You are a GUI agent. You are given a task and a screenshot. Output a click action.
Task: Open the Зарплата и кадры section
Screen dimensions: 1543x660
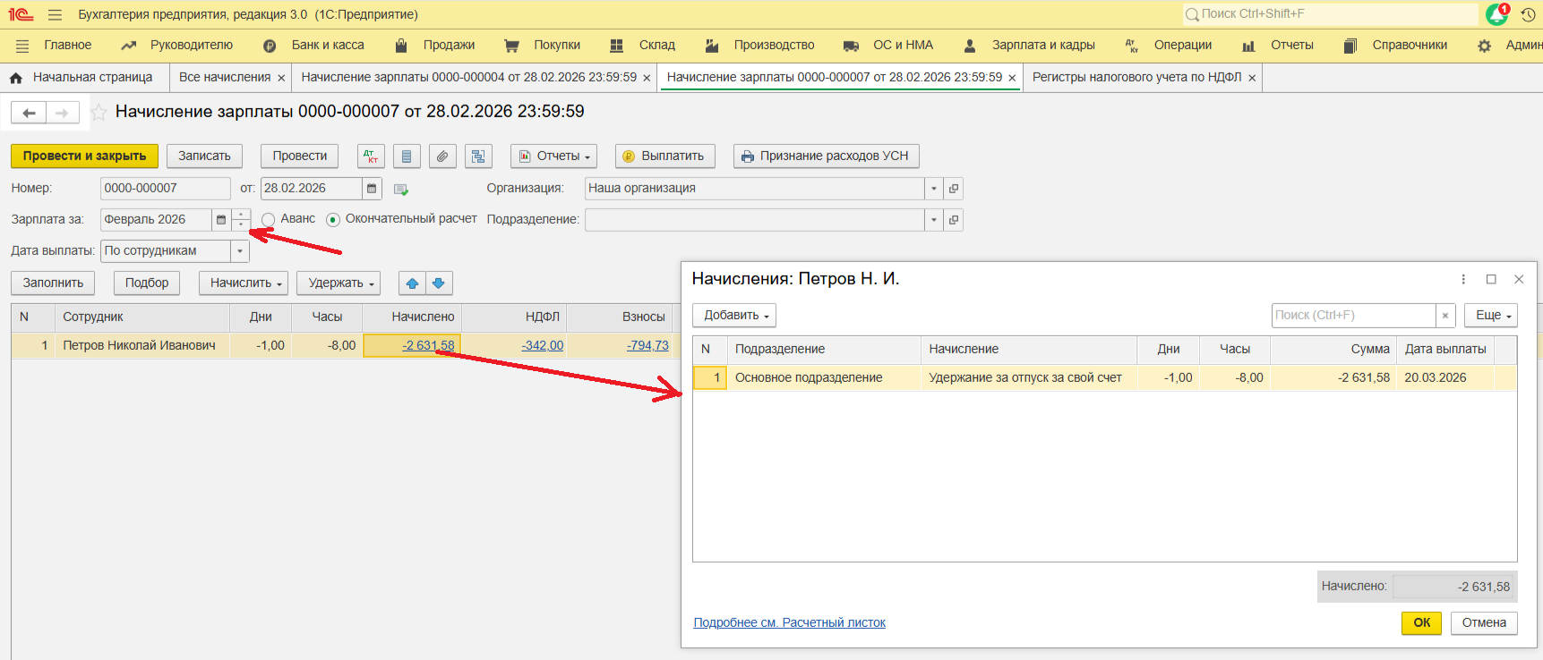pyautogui.click(x=1043, y=46)
